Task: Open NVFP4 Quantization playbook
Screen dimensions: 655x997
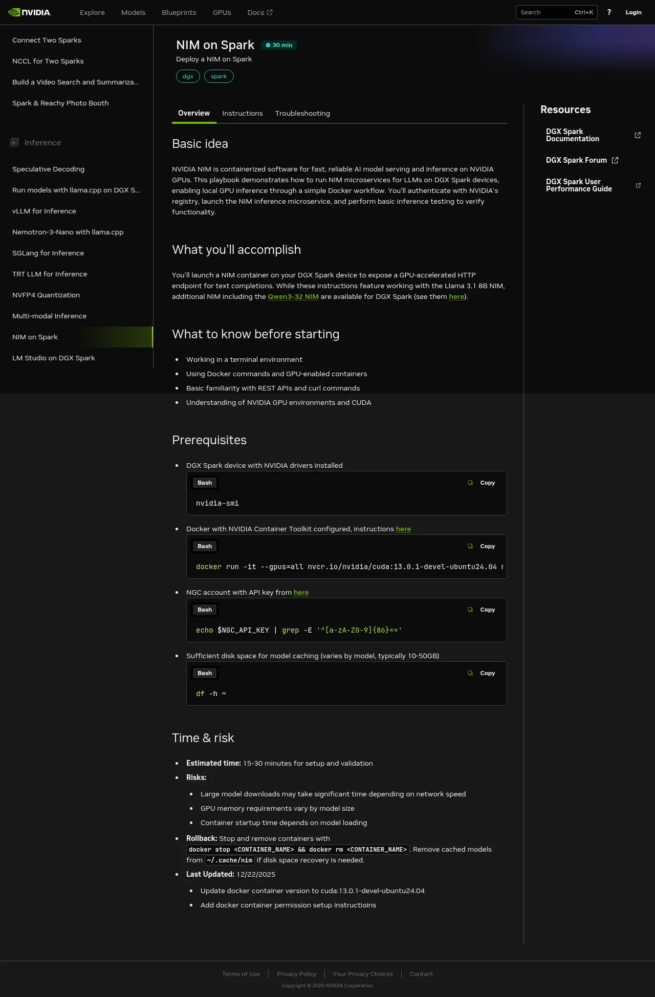Action: (46, 295)
